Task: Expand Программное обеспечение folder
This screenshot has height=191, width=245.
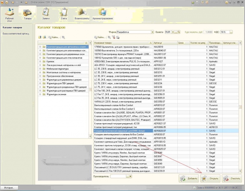Action: 40,76
